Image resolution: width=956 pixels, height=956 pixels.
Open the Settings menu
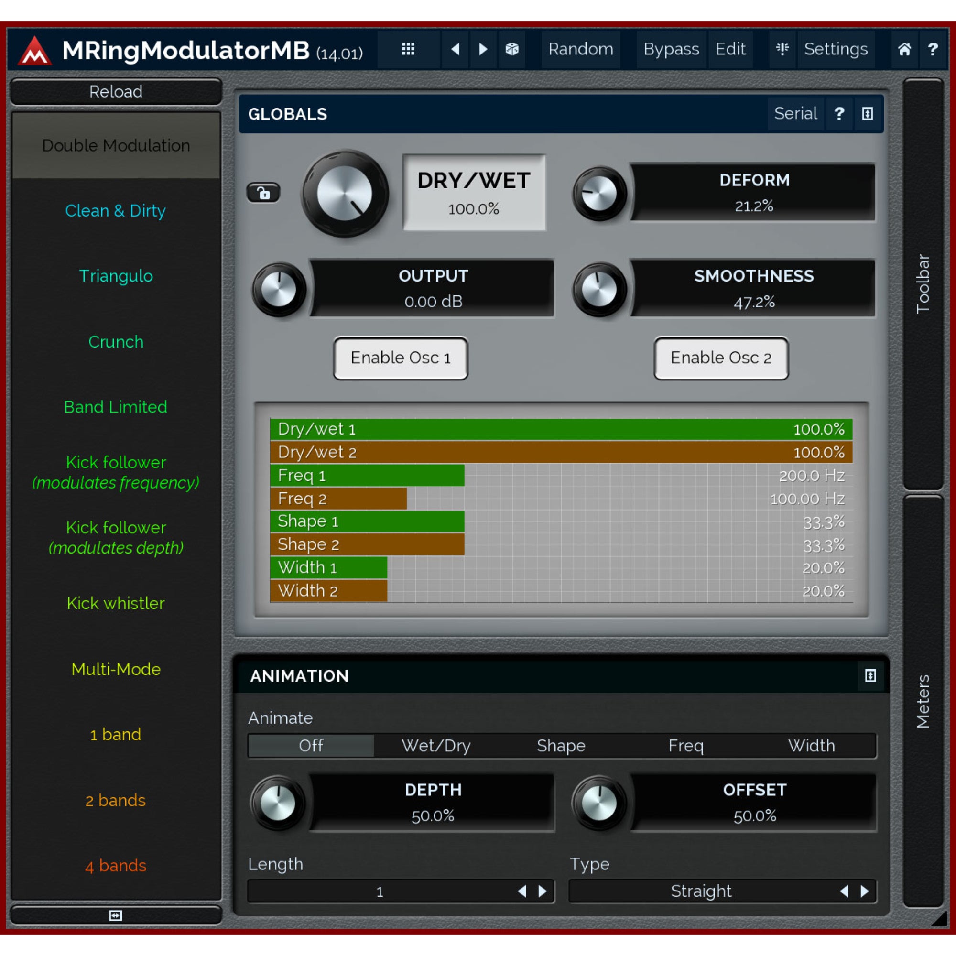click(x=836, y=49)
